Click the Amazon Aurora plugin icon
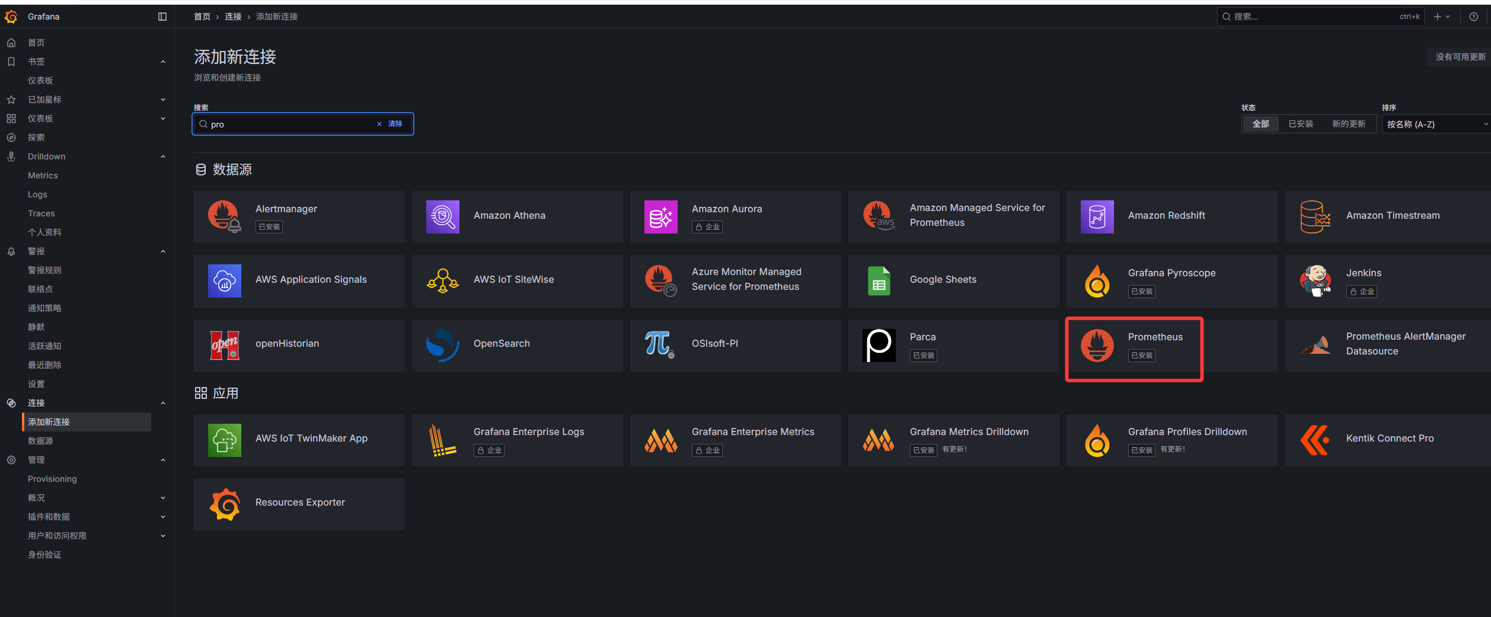Image resolution: width=1491 pixels, height=617 pixels. tap(661, 216)
